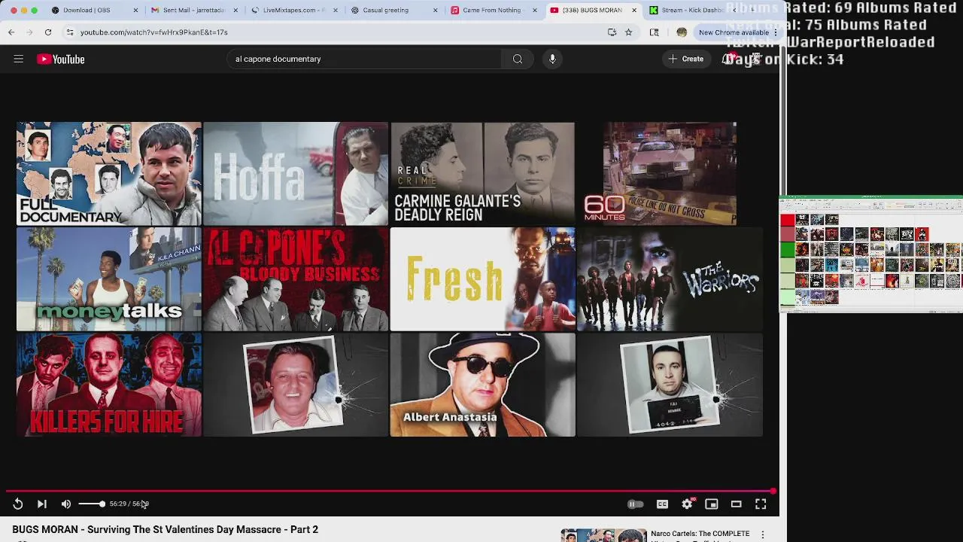Toggle closed captions (CC) button

[x=662, y=504]
